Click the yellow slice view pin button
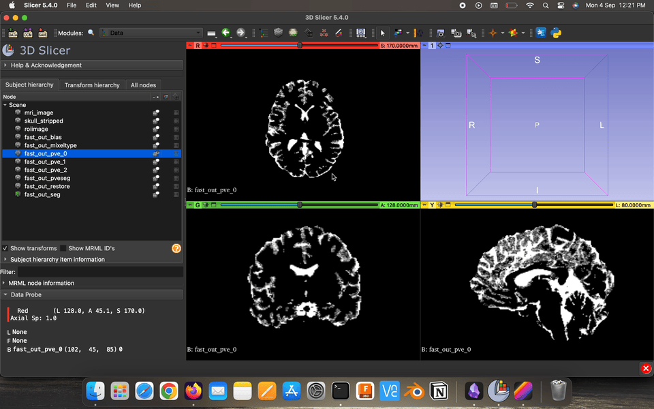Image resolution: width=654 pixels, height=409 pixels. (424, 205)
